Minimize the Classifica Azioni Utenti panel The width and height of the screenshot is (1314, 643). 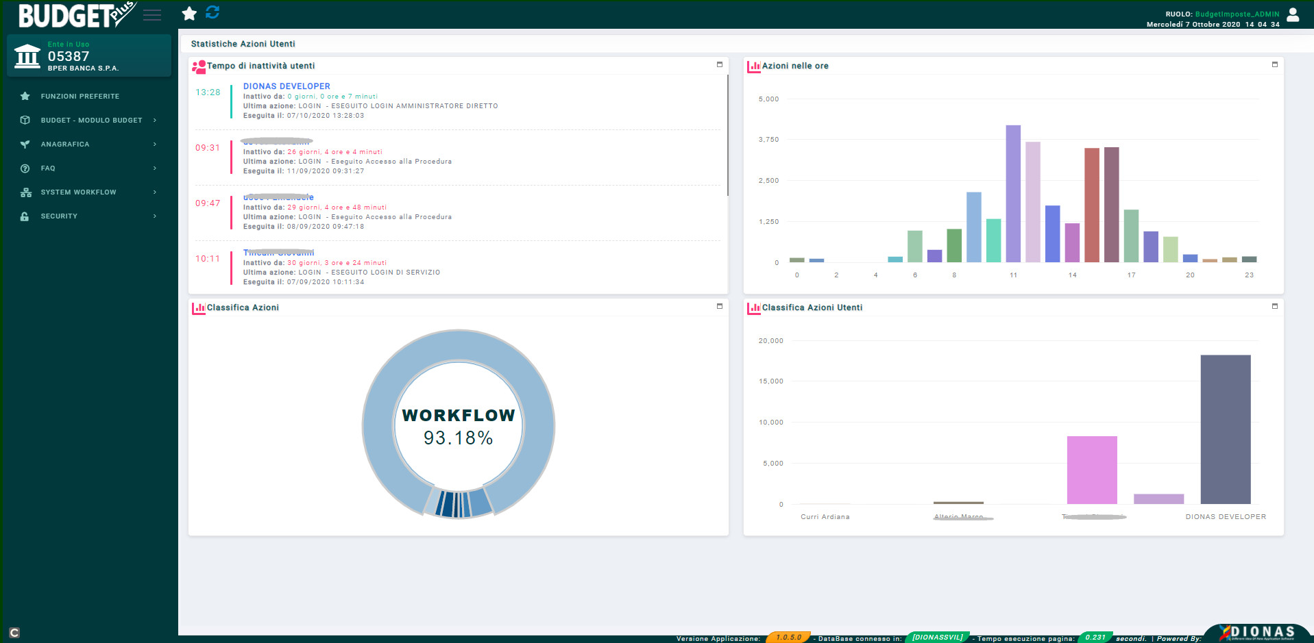click(1275, 307)
